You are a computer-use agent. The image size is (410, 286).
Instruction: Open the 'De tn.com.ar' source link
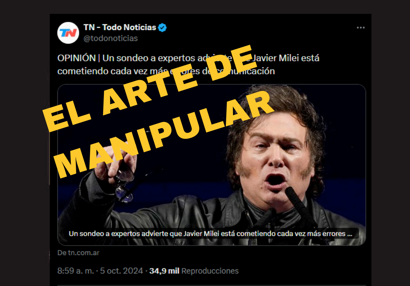78,253
